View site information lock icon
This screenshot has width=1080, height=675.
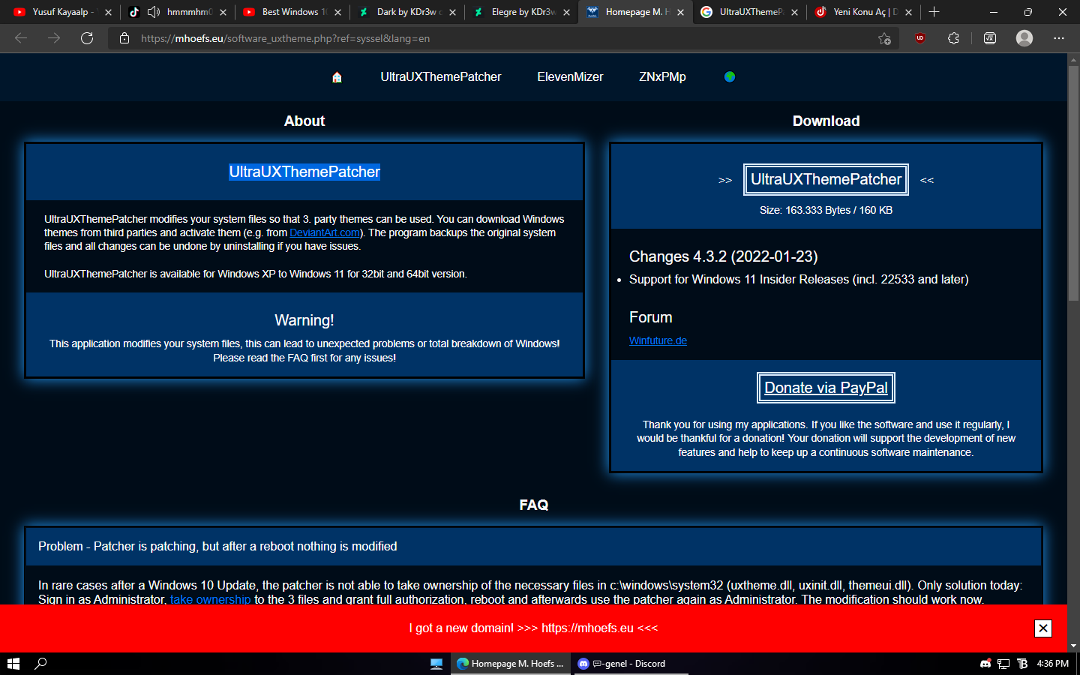[124, 38]
